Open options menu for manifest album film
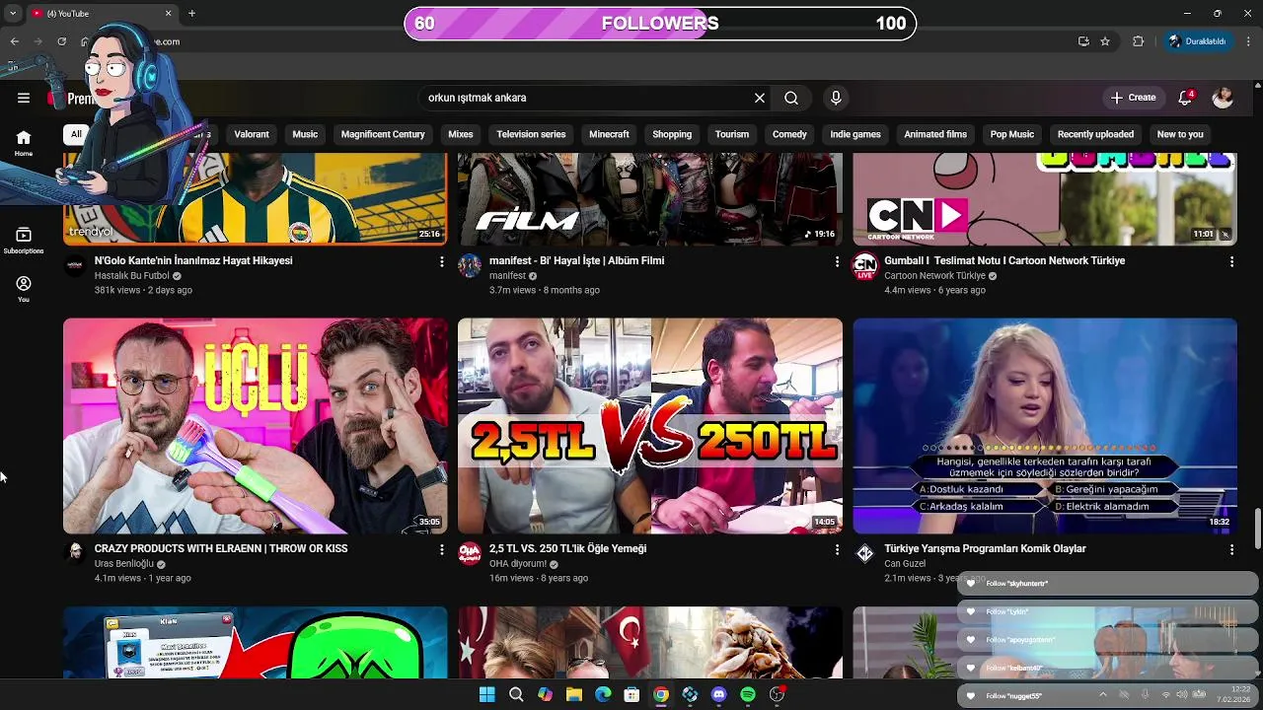1263x710 pixels. (837, 261)
